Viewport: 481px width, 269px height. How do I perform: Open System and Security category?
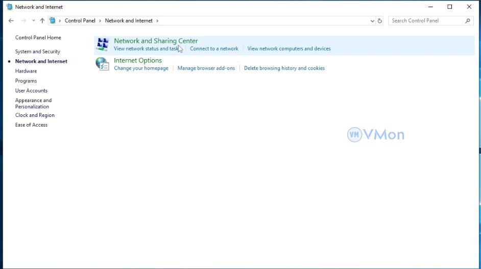click(37, 52)
